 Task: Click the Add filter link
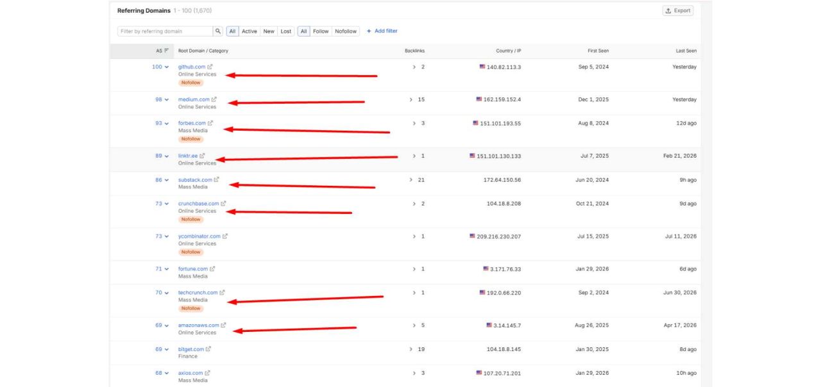[x=382, y=31]
